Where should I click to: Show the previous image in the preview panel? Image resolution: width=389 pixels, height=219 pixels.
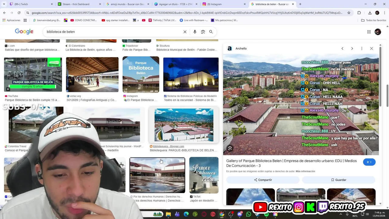click(342, 48)
